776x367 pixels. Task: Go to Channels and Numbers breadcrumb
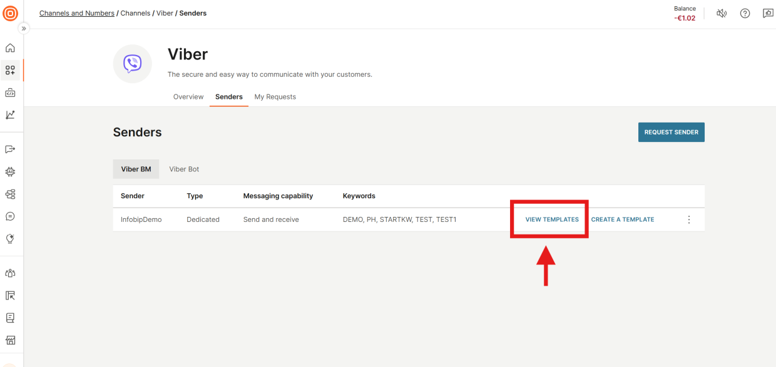pyautogui.click(x=77, y=13)
